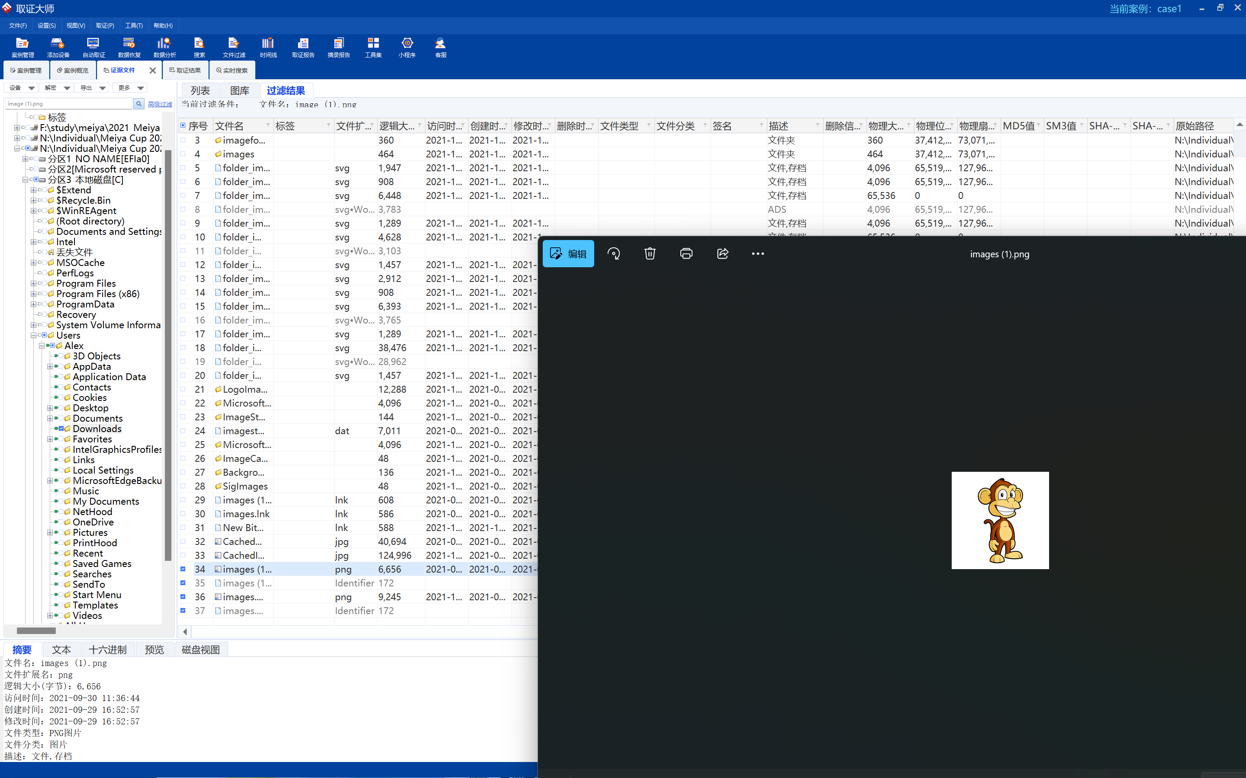Delete image using trash icon in viewer

tap(650, 254)
